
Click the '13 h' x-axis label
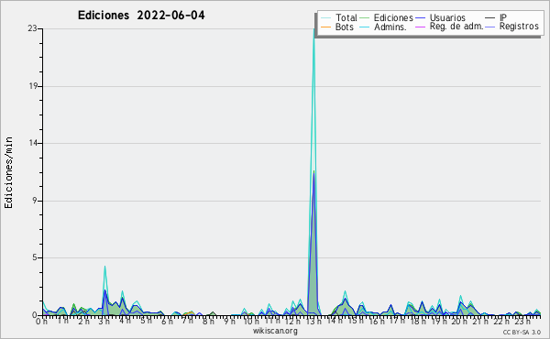coord(313,321)
